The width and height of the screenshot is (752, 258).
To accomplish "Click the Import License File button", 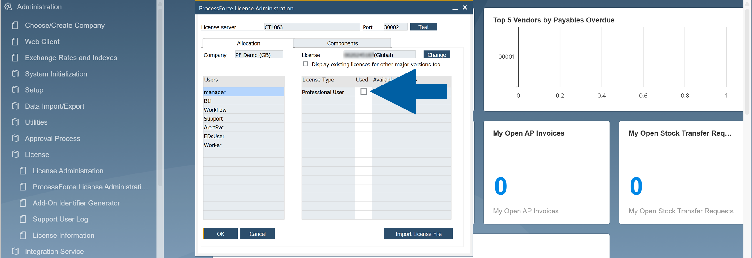I will [418, 234].
